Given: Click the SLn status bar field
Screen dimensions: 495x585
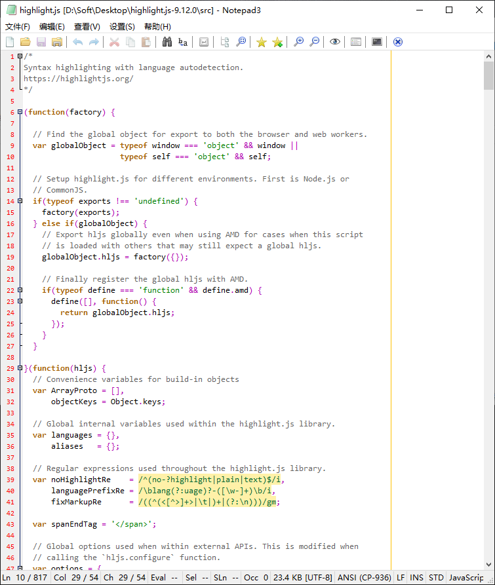Looking at the screenshot, I should coord(226,578).
